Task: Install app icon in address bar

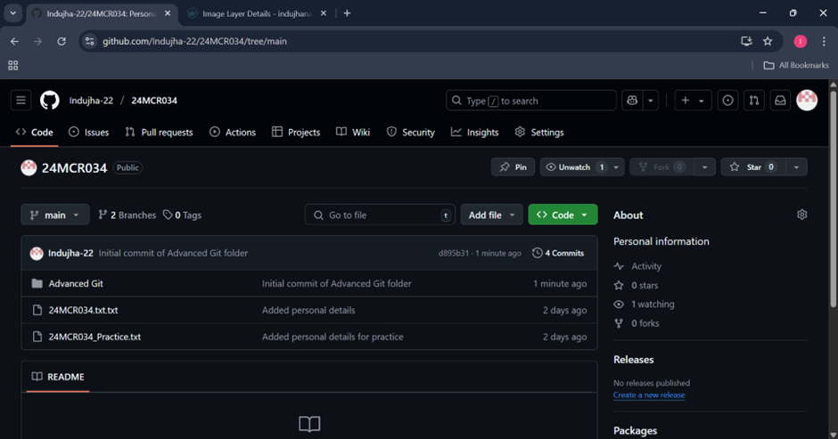Action: (x=746, y=41)
